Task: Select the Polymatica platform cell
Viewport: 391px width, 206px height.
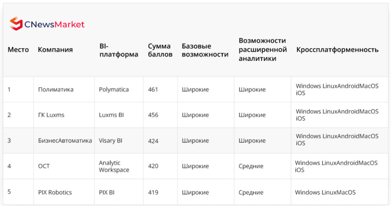Action: [114, 90]
